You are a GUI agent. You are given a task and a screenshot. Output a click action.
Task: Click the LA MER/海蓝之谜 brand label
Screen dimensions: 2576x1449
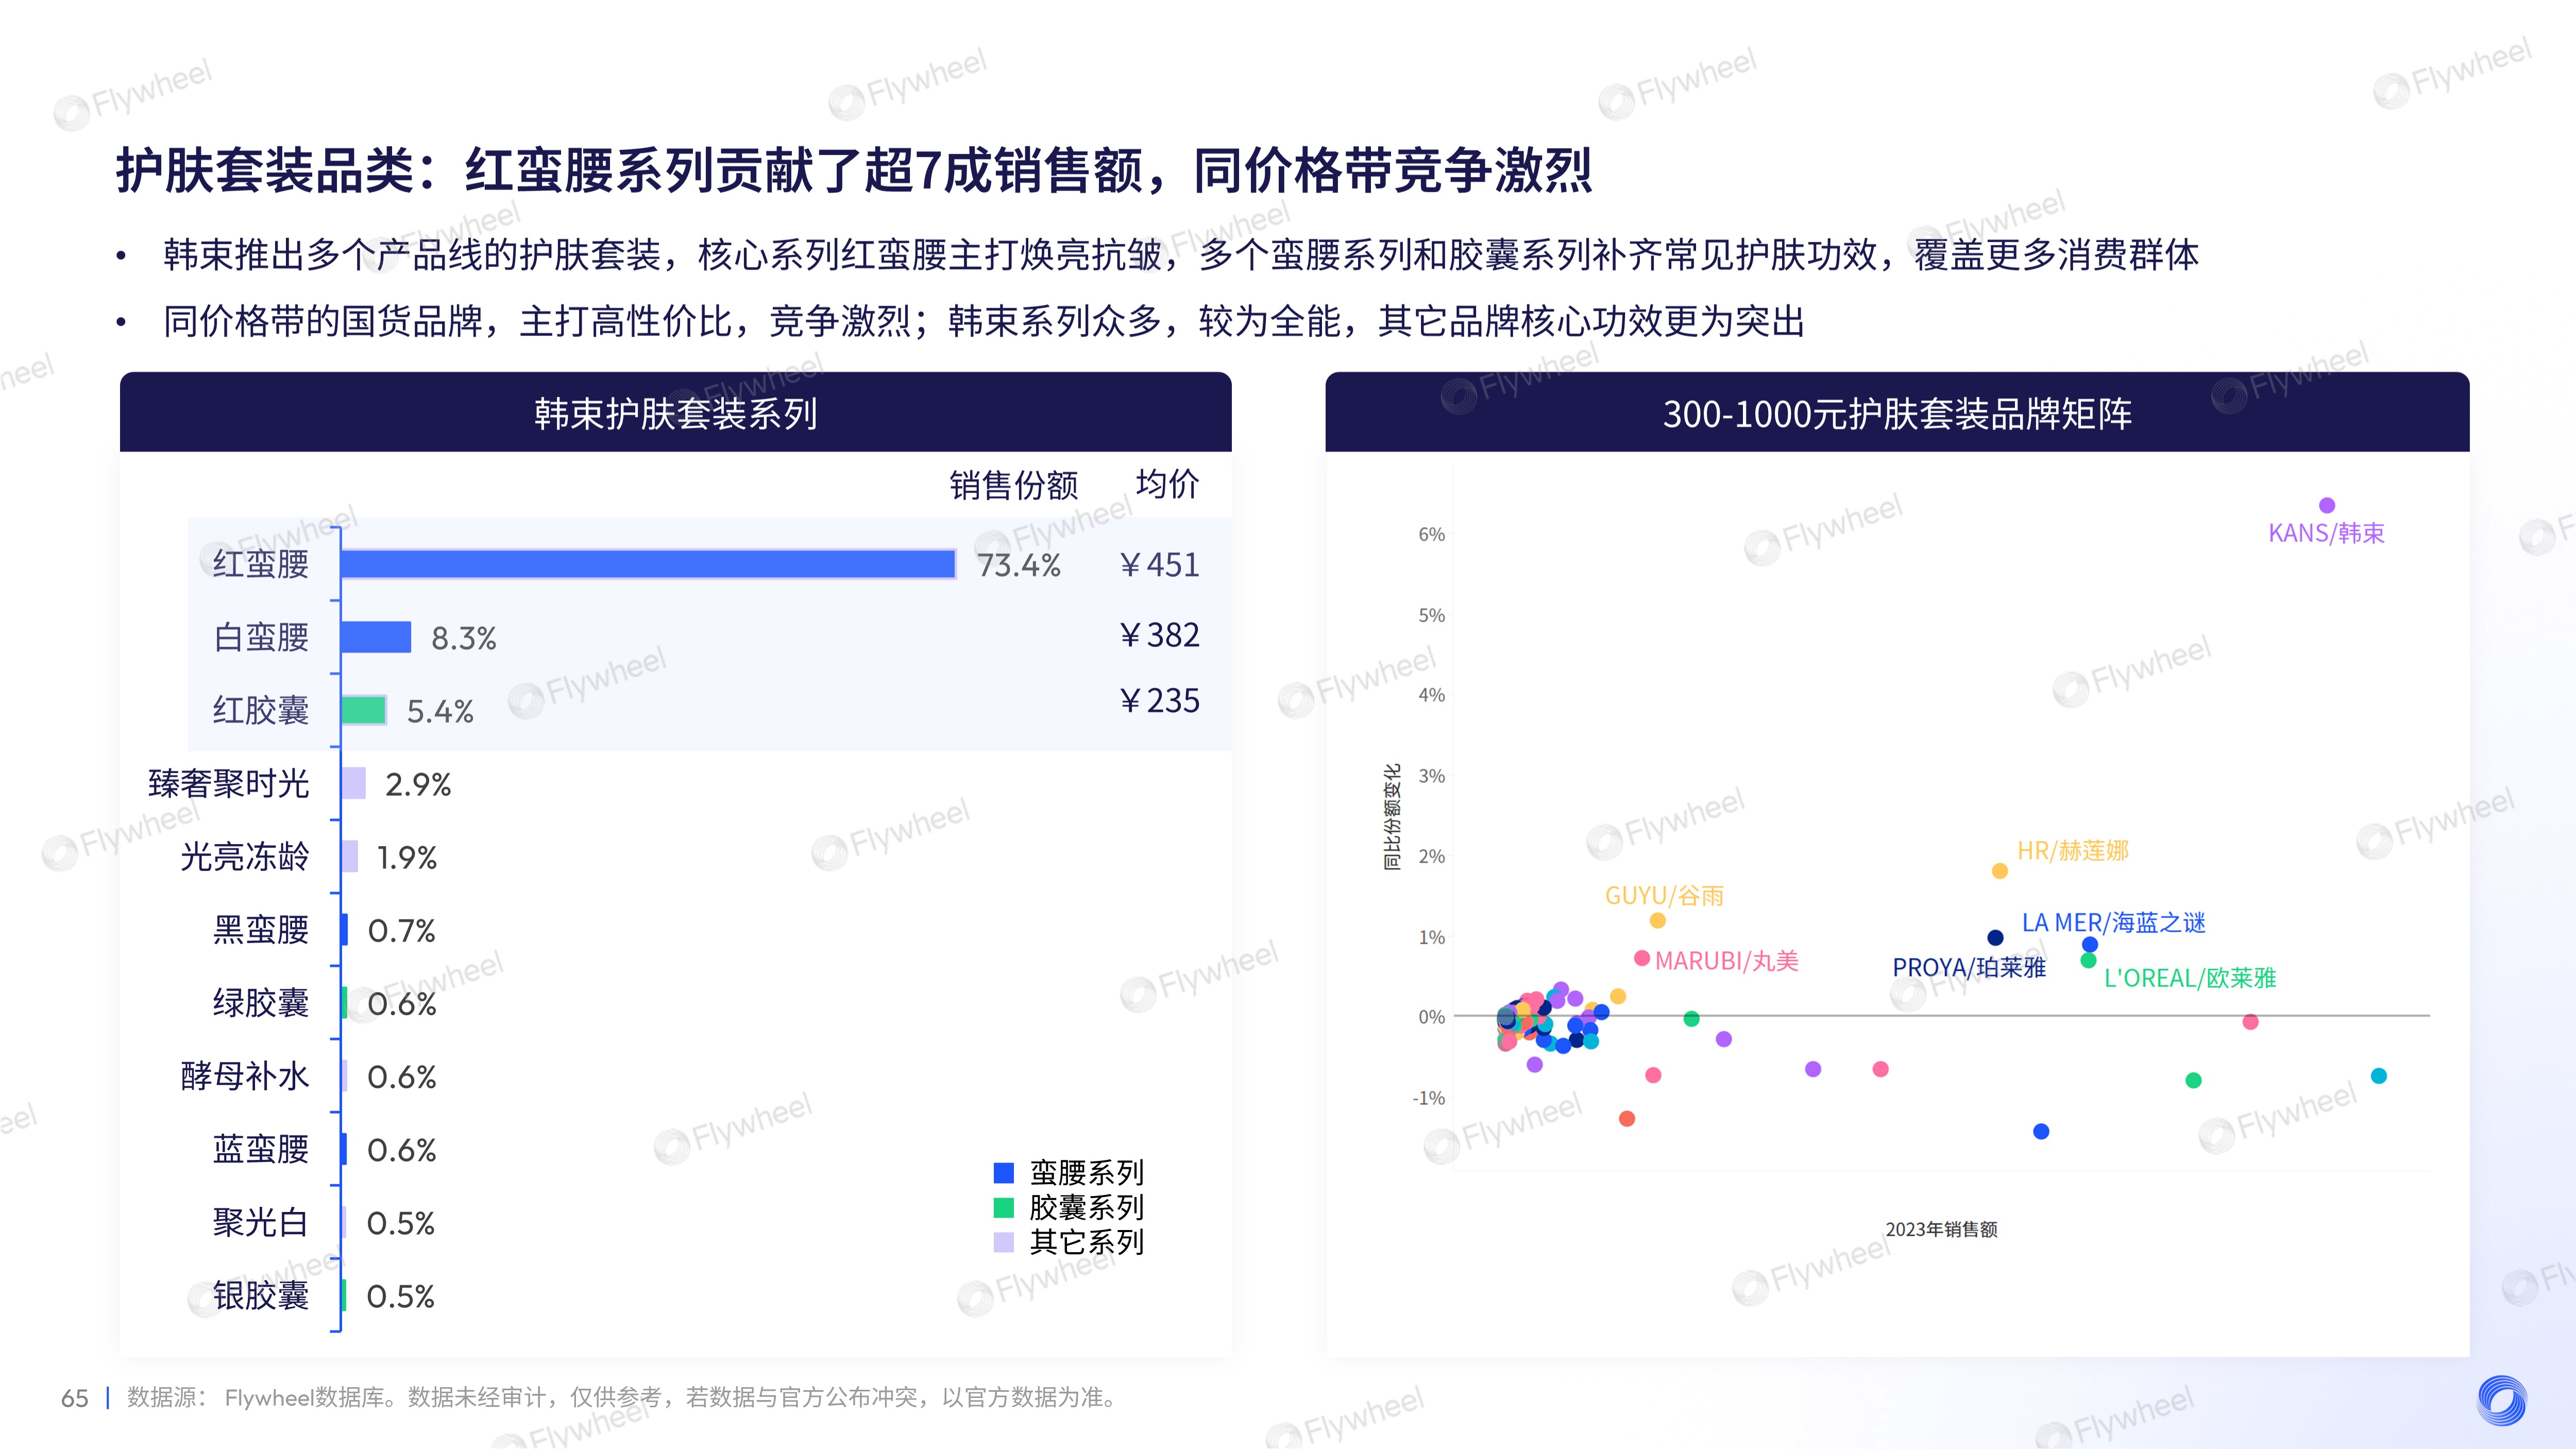pyautogui.click(x=2114, y=922)
